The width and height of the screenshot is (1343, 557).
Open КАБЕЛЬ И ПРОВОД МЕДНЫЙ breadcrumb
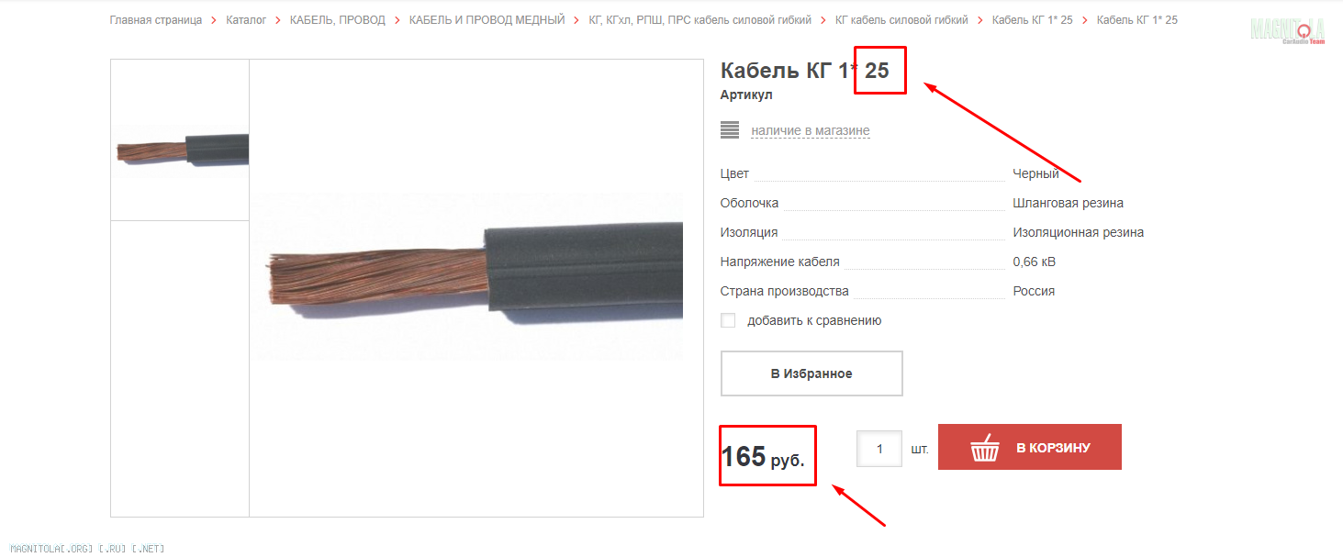tap(487, 20)
